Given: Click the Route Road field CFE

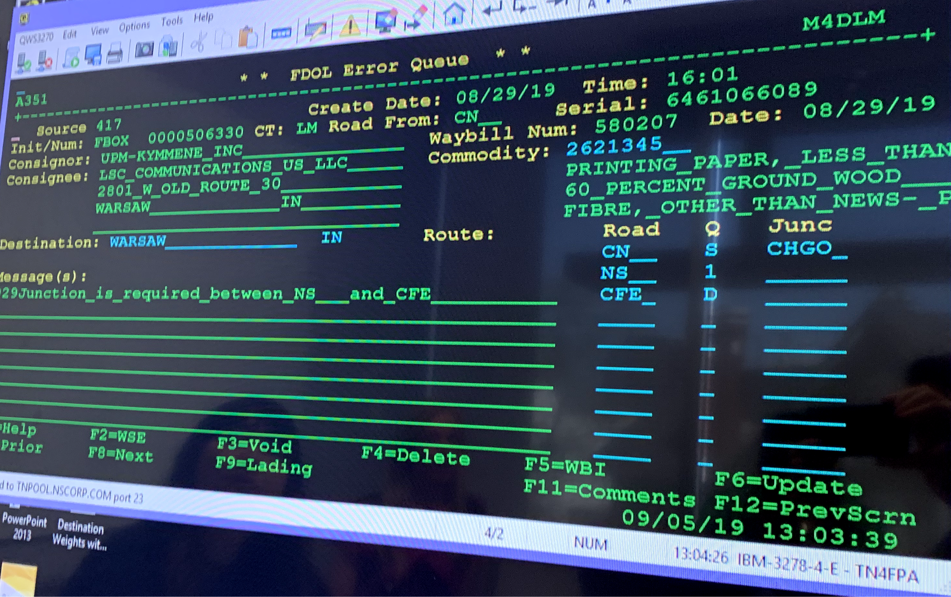Looking at the screenshot, I should click(628, 295).
